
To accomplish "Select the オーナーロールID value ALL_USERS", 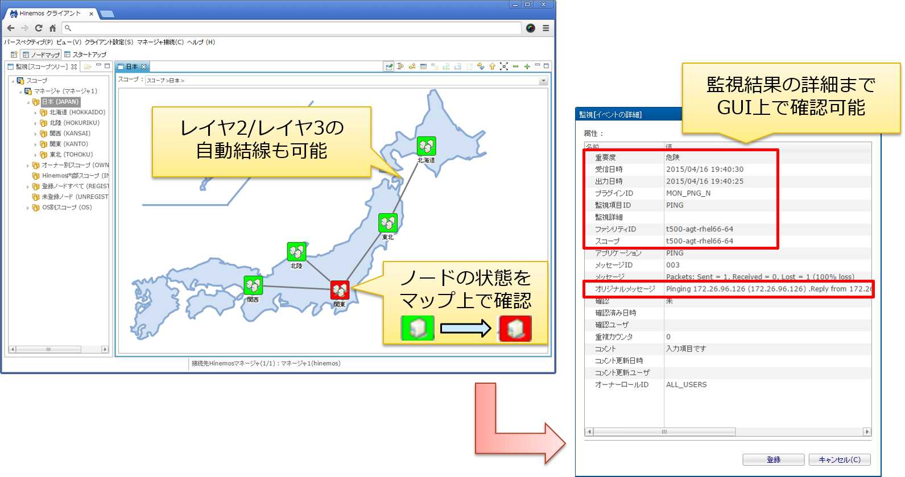I will pyautogui.click(x=687, y=385).
